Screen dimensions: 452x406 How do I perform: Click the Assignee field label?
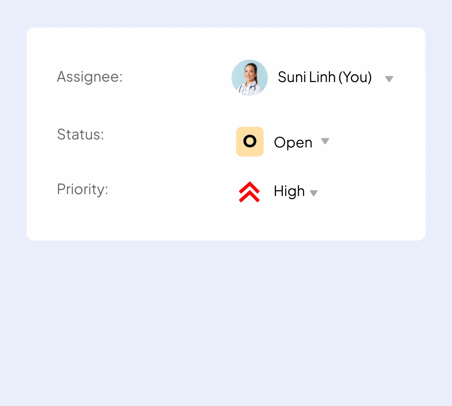[90, 77]
